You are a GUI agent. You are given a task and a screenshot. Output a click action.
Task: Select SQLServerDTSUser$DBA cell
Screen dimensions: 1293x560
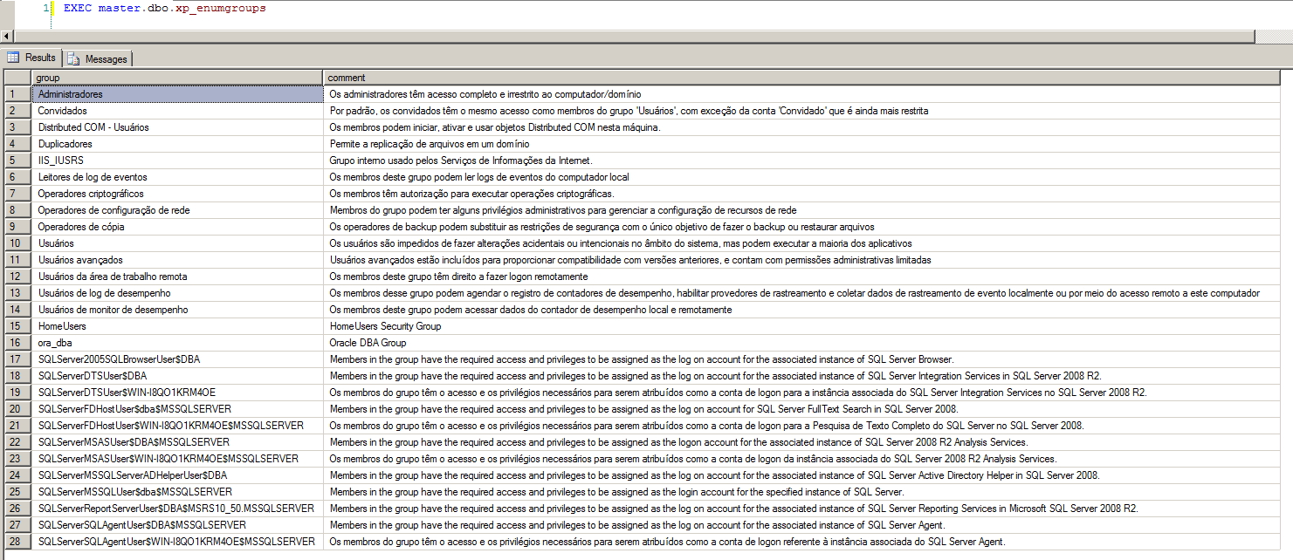point(178,376)
